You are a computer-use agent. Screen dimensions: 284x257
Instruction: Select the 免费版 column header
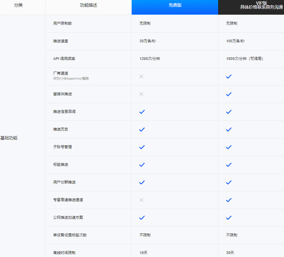[175, 7]
